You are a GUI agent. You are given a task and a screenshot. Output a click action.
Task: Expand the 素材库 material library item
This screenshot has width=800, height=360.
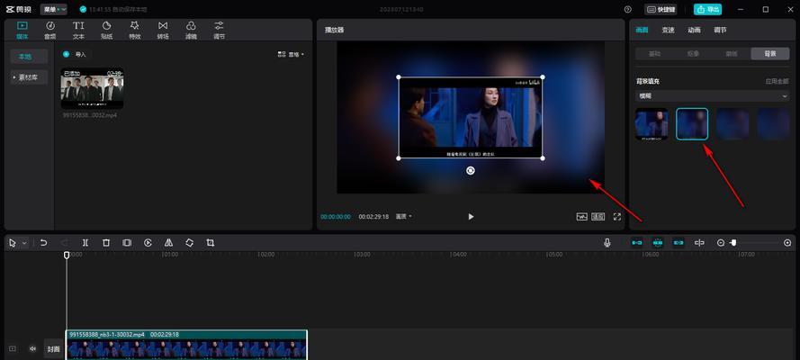point(29,77)
